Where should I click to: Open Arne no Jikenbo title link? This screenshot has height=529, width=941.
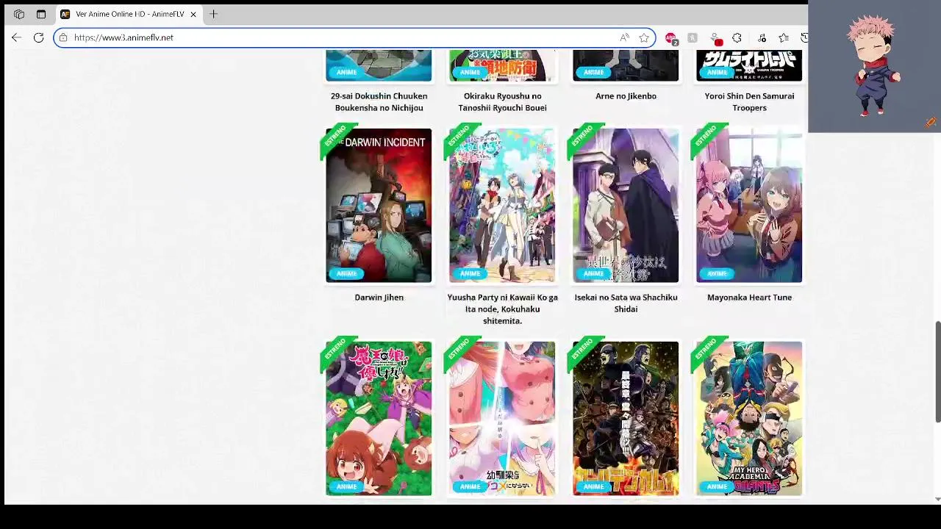[x=626, y=96]
